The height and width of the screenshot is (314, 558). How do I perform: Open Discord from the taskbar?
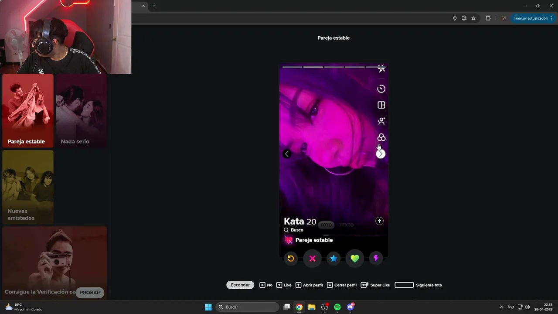[x=350, y=307]
